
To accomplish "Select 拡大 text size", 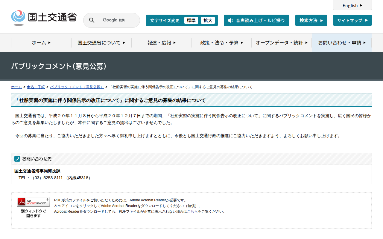I will (208, 20).
